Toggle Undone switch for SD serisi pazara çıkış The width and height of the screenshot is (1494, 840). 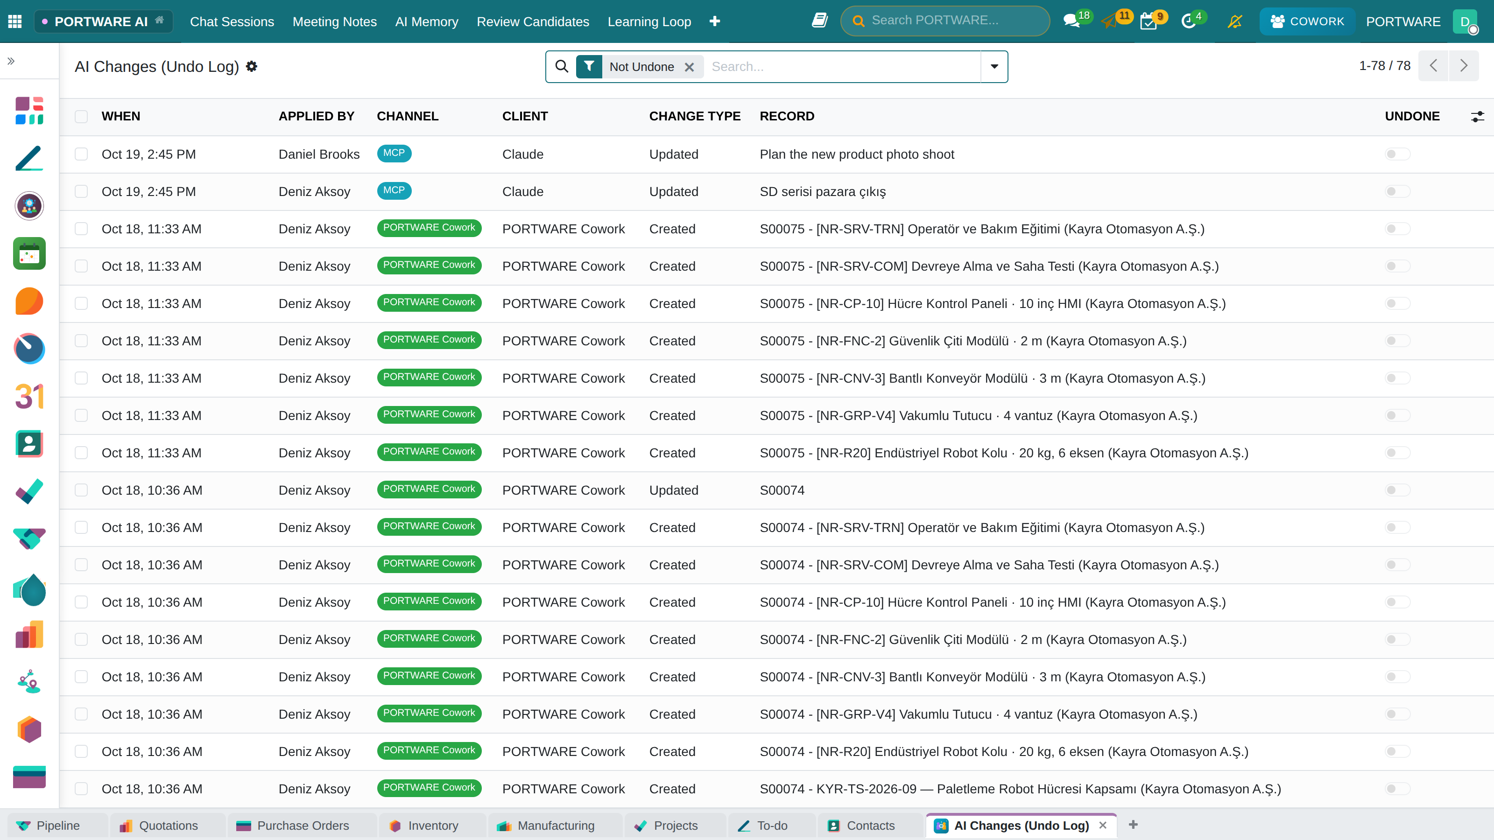coord(1397,191)
